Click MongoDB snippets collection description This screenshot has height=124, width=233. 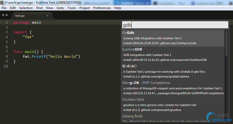173,88
